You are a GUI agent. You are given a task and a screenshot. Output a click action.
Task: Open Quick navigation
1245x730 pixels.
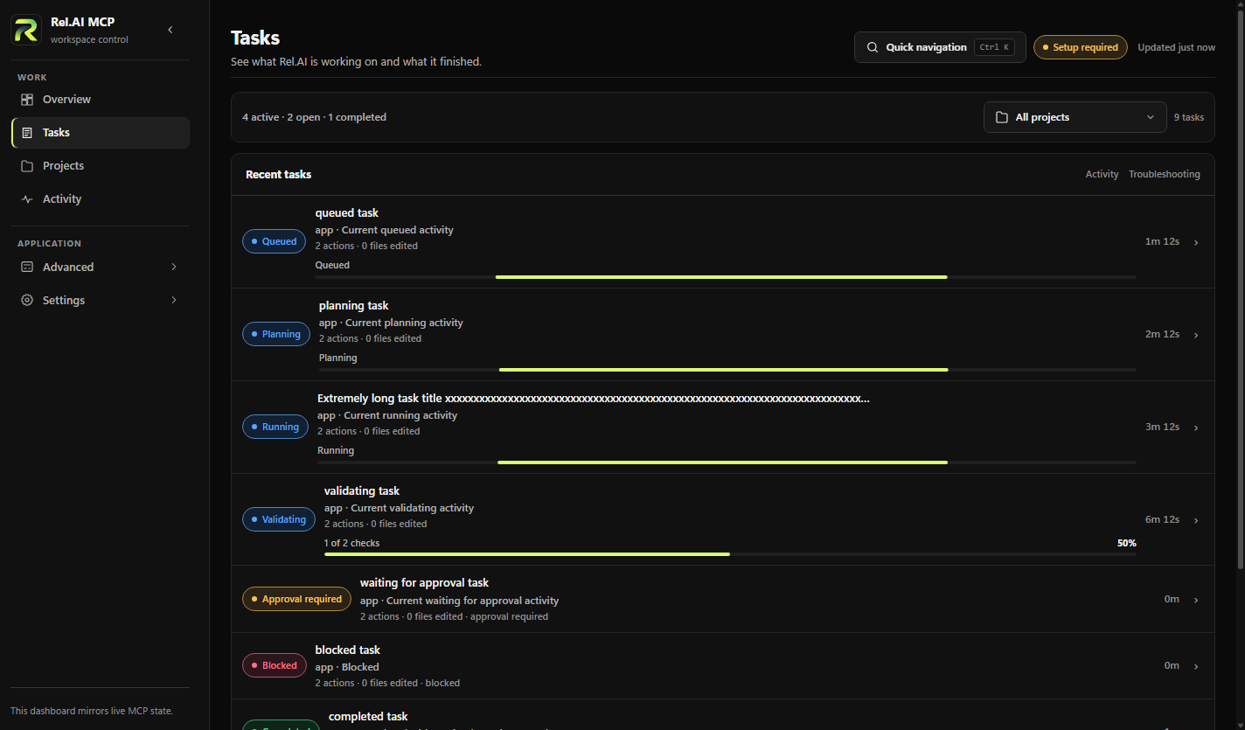click(x=940, y=47)
